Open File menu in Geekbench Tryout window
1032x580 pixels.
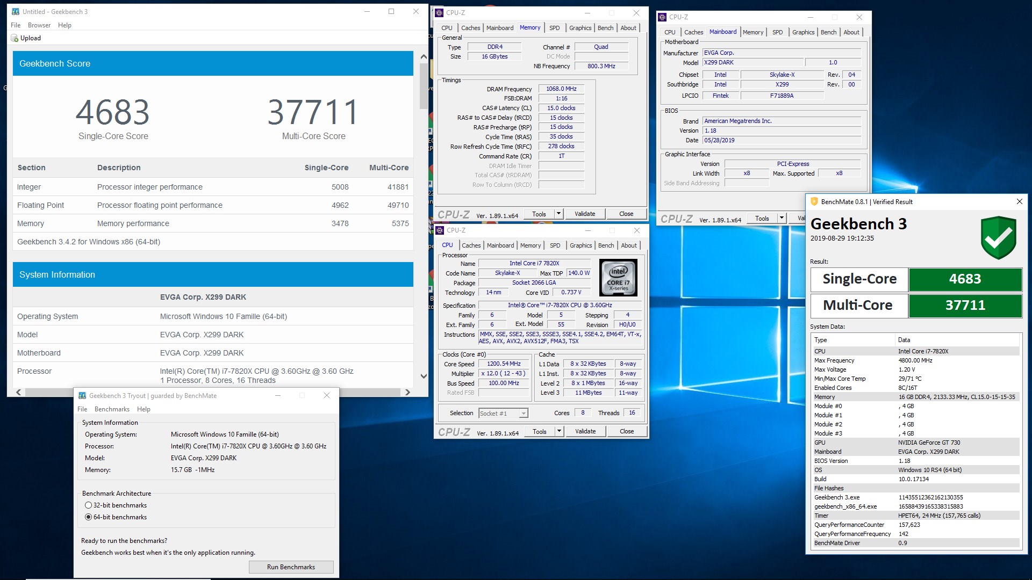coord(82,409)
